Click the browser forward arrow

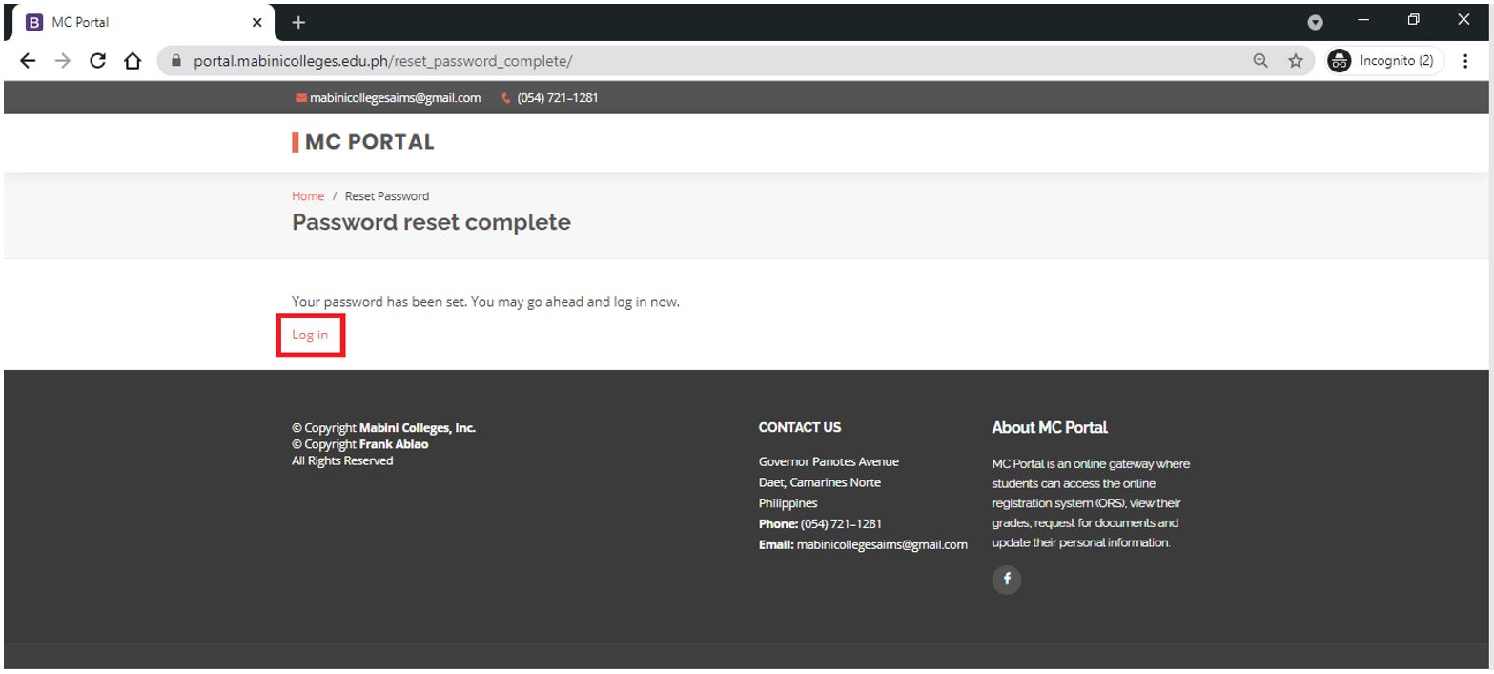[62, 61]
